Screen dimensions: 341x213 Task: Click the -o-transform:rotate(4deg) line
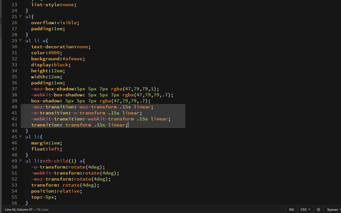[68, 167]
